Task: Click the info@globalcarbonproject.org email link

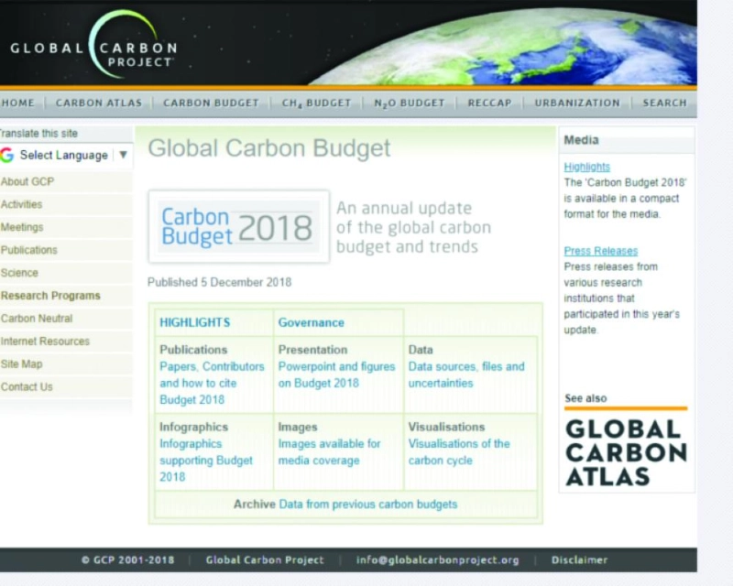Action: tap(438, 559)
